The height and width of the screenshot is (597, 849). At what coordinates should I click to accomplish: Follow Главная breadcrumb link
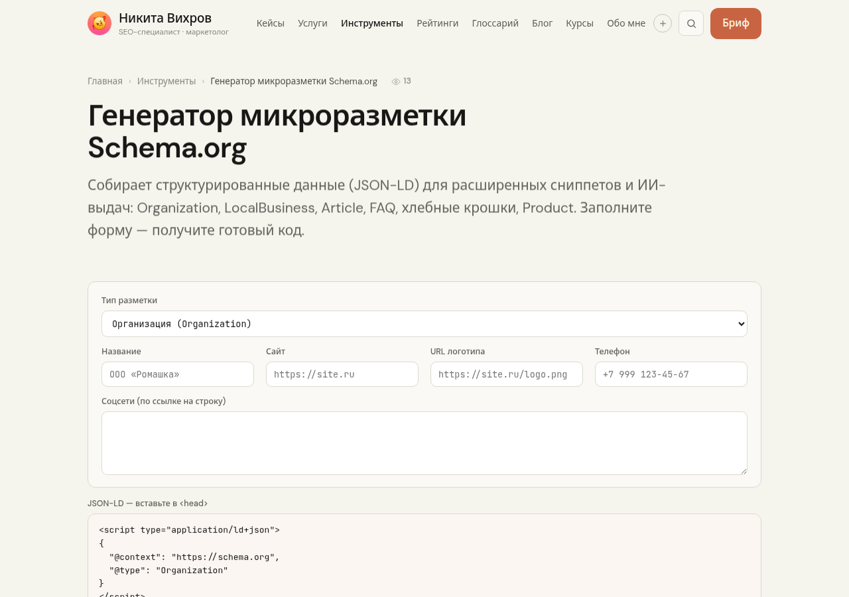pos(105,81)
